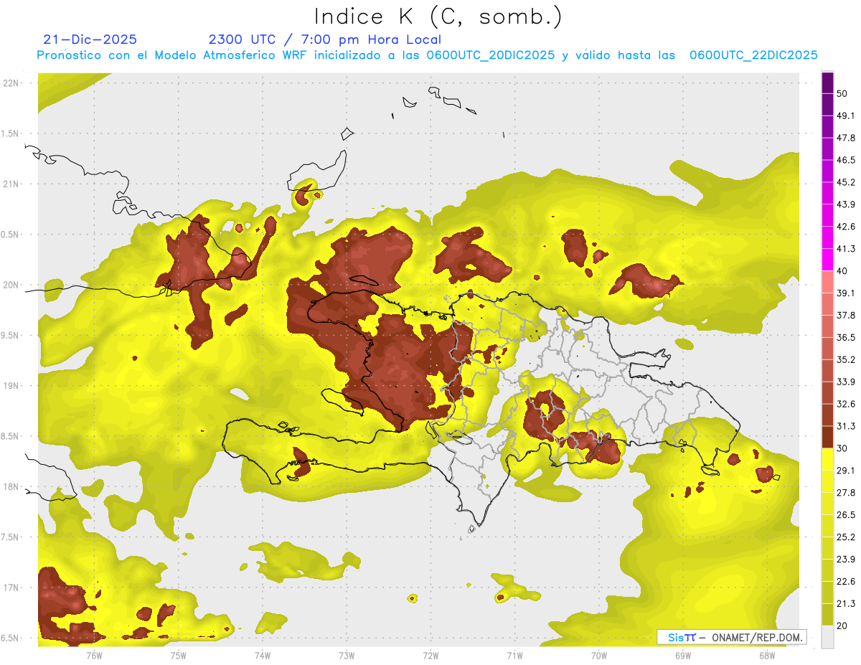Click the "45.2" colorbar value
Viewport: 861px width, 665px height.
[846, 182]
